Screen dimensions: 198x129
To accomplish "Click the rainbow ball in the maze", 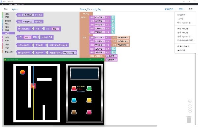I will point(22,72).
